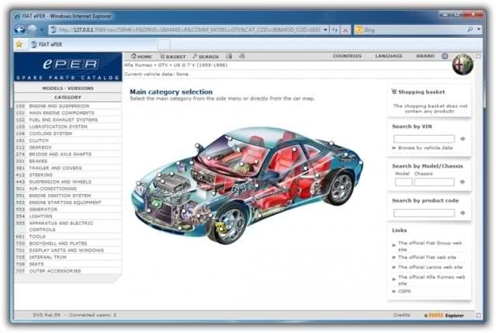Click the go arrow next to VIN field
Image resolution: width=496 pixels, height=333 pixels.
point(463,139)
